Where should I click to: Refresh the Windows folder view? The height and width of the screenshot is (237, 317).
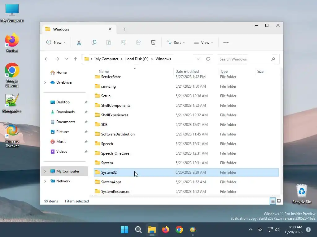pos(208,59)
